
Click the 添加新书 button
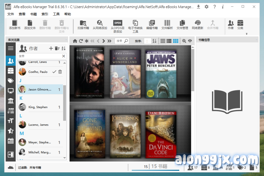pyautogui.click(x=15, y=25)
